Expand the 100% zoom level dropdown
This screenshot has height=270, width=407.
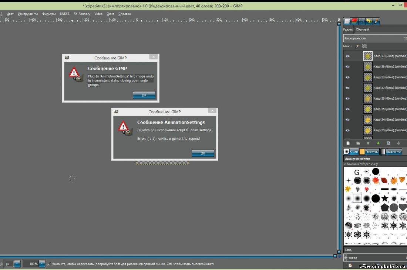(x=42, y=264)
